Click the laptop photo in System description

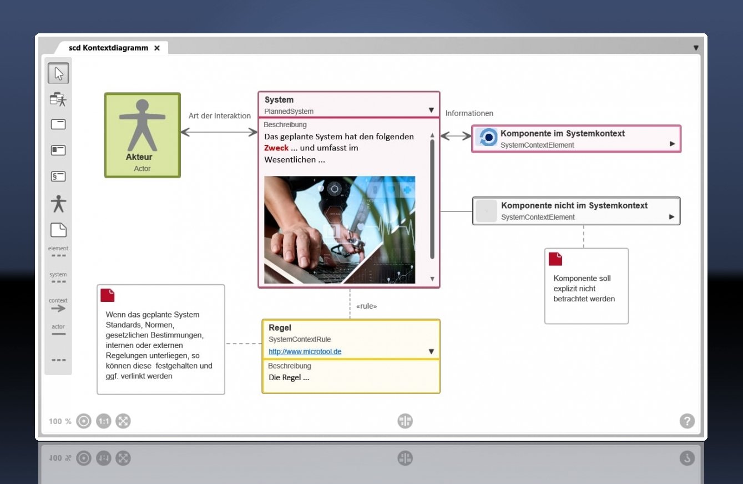coord(340,230)
